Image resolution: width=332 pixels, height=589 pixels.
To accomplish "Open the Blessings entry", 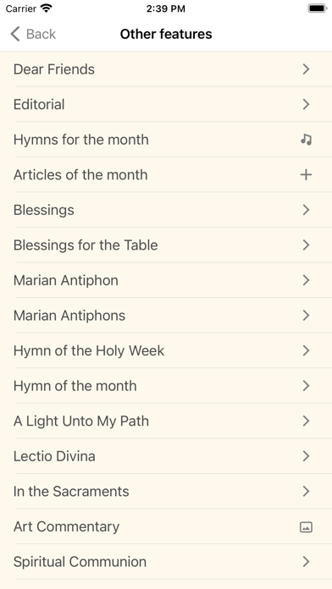I will [x=166, y=210].
